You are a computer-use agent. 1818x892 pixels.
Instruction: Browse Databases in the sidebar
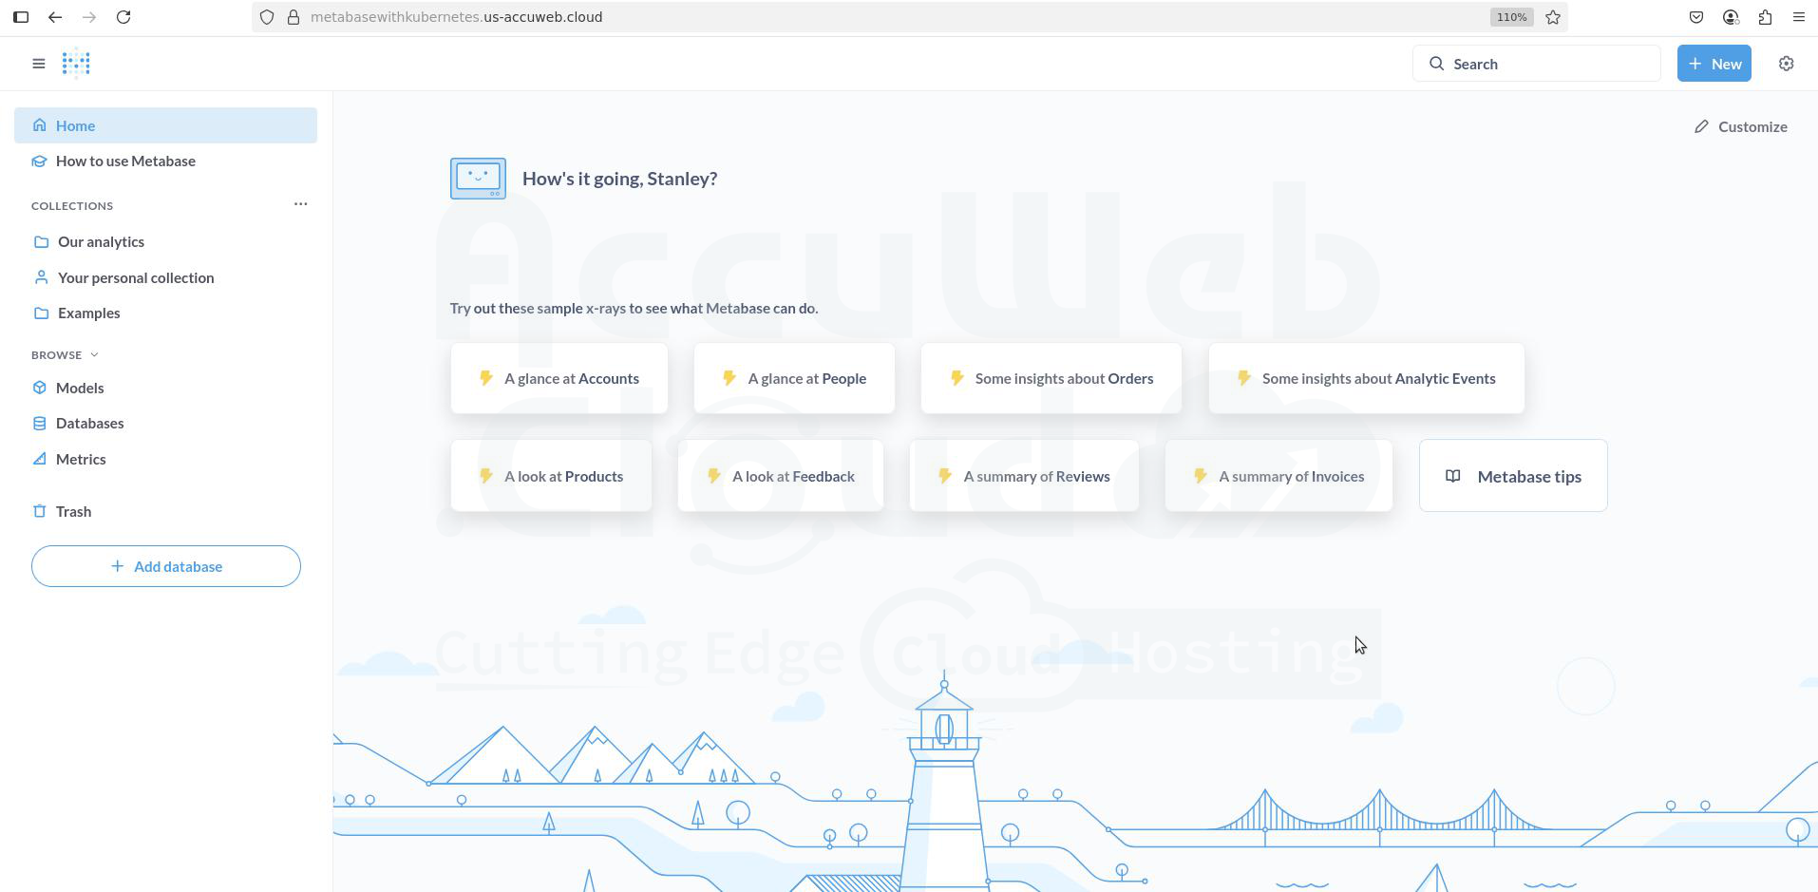pos(165,423)
